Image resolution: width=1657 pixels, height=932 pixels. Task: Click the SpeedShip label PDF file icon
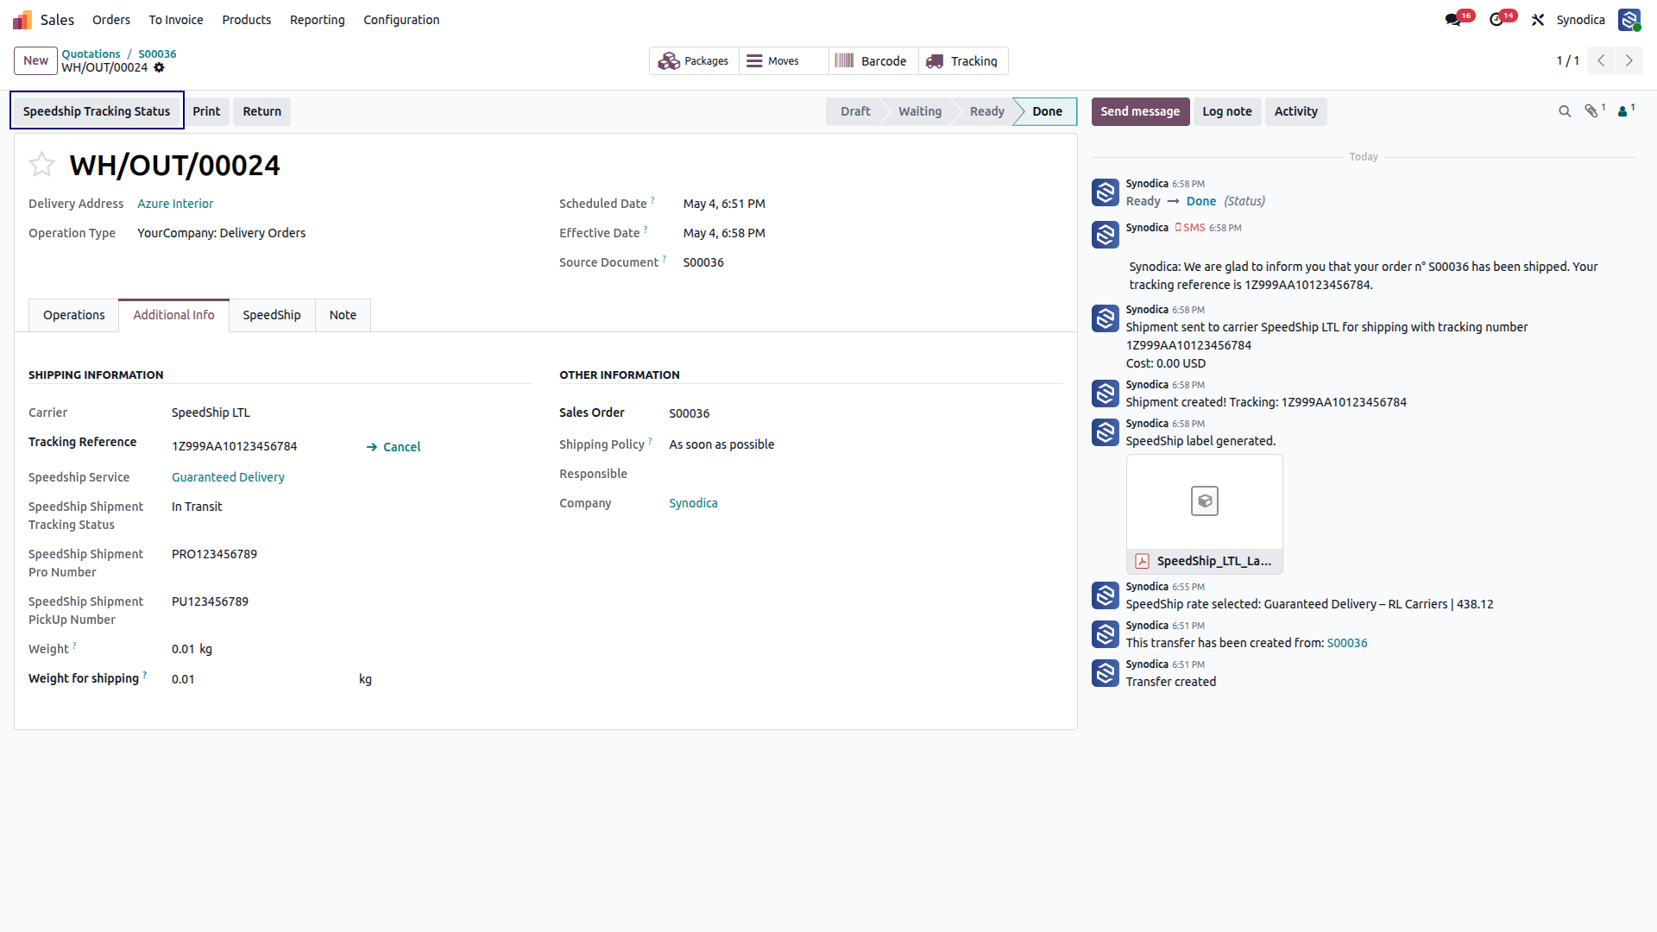(1142, 561)
